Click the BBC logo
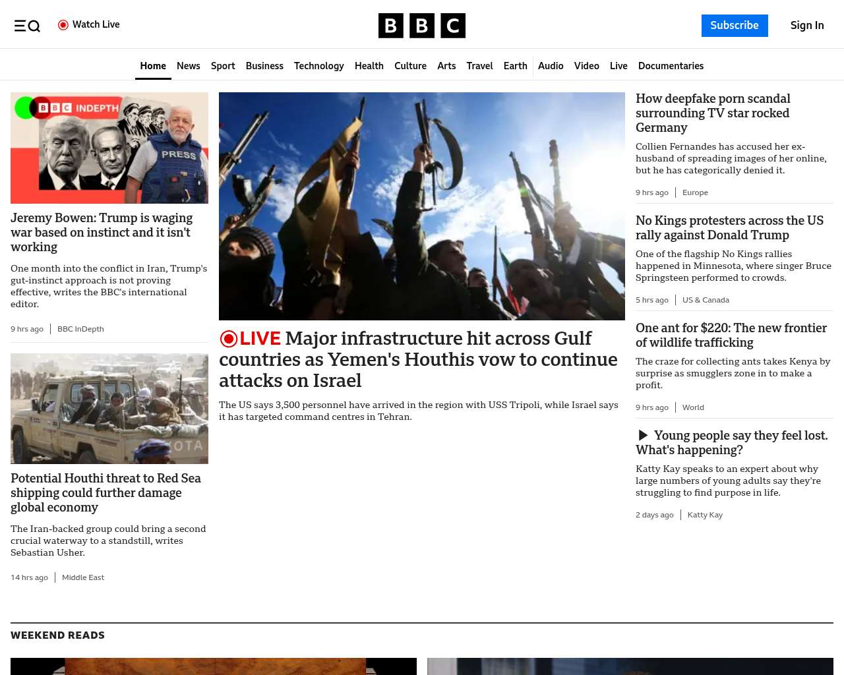Viewport: 844px width, 675px height. pyautogui.click(x=421, y=26)
